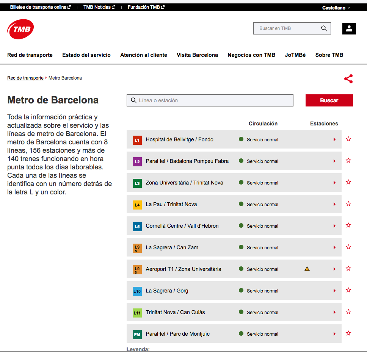This screenshot has width=367, height=352.
Task: Click the L4 line badge
Action: pos(137,205)
